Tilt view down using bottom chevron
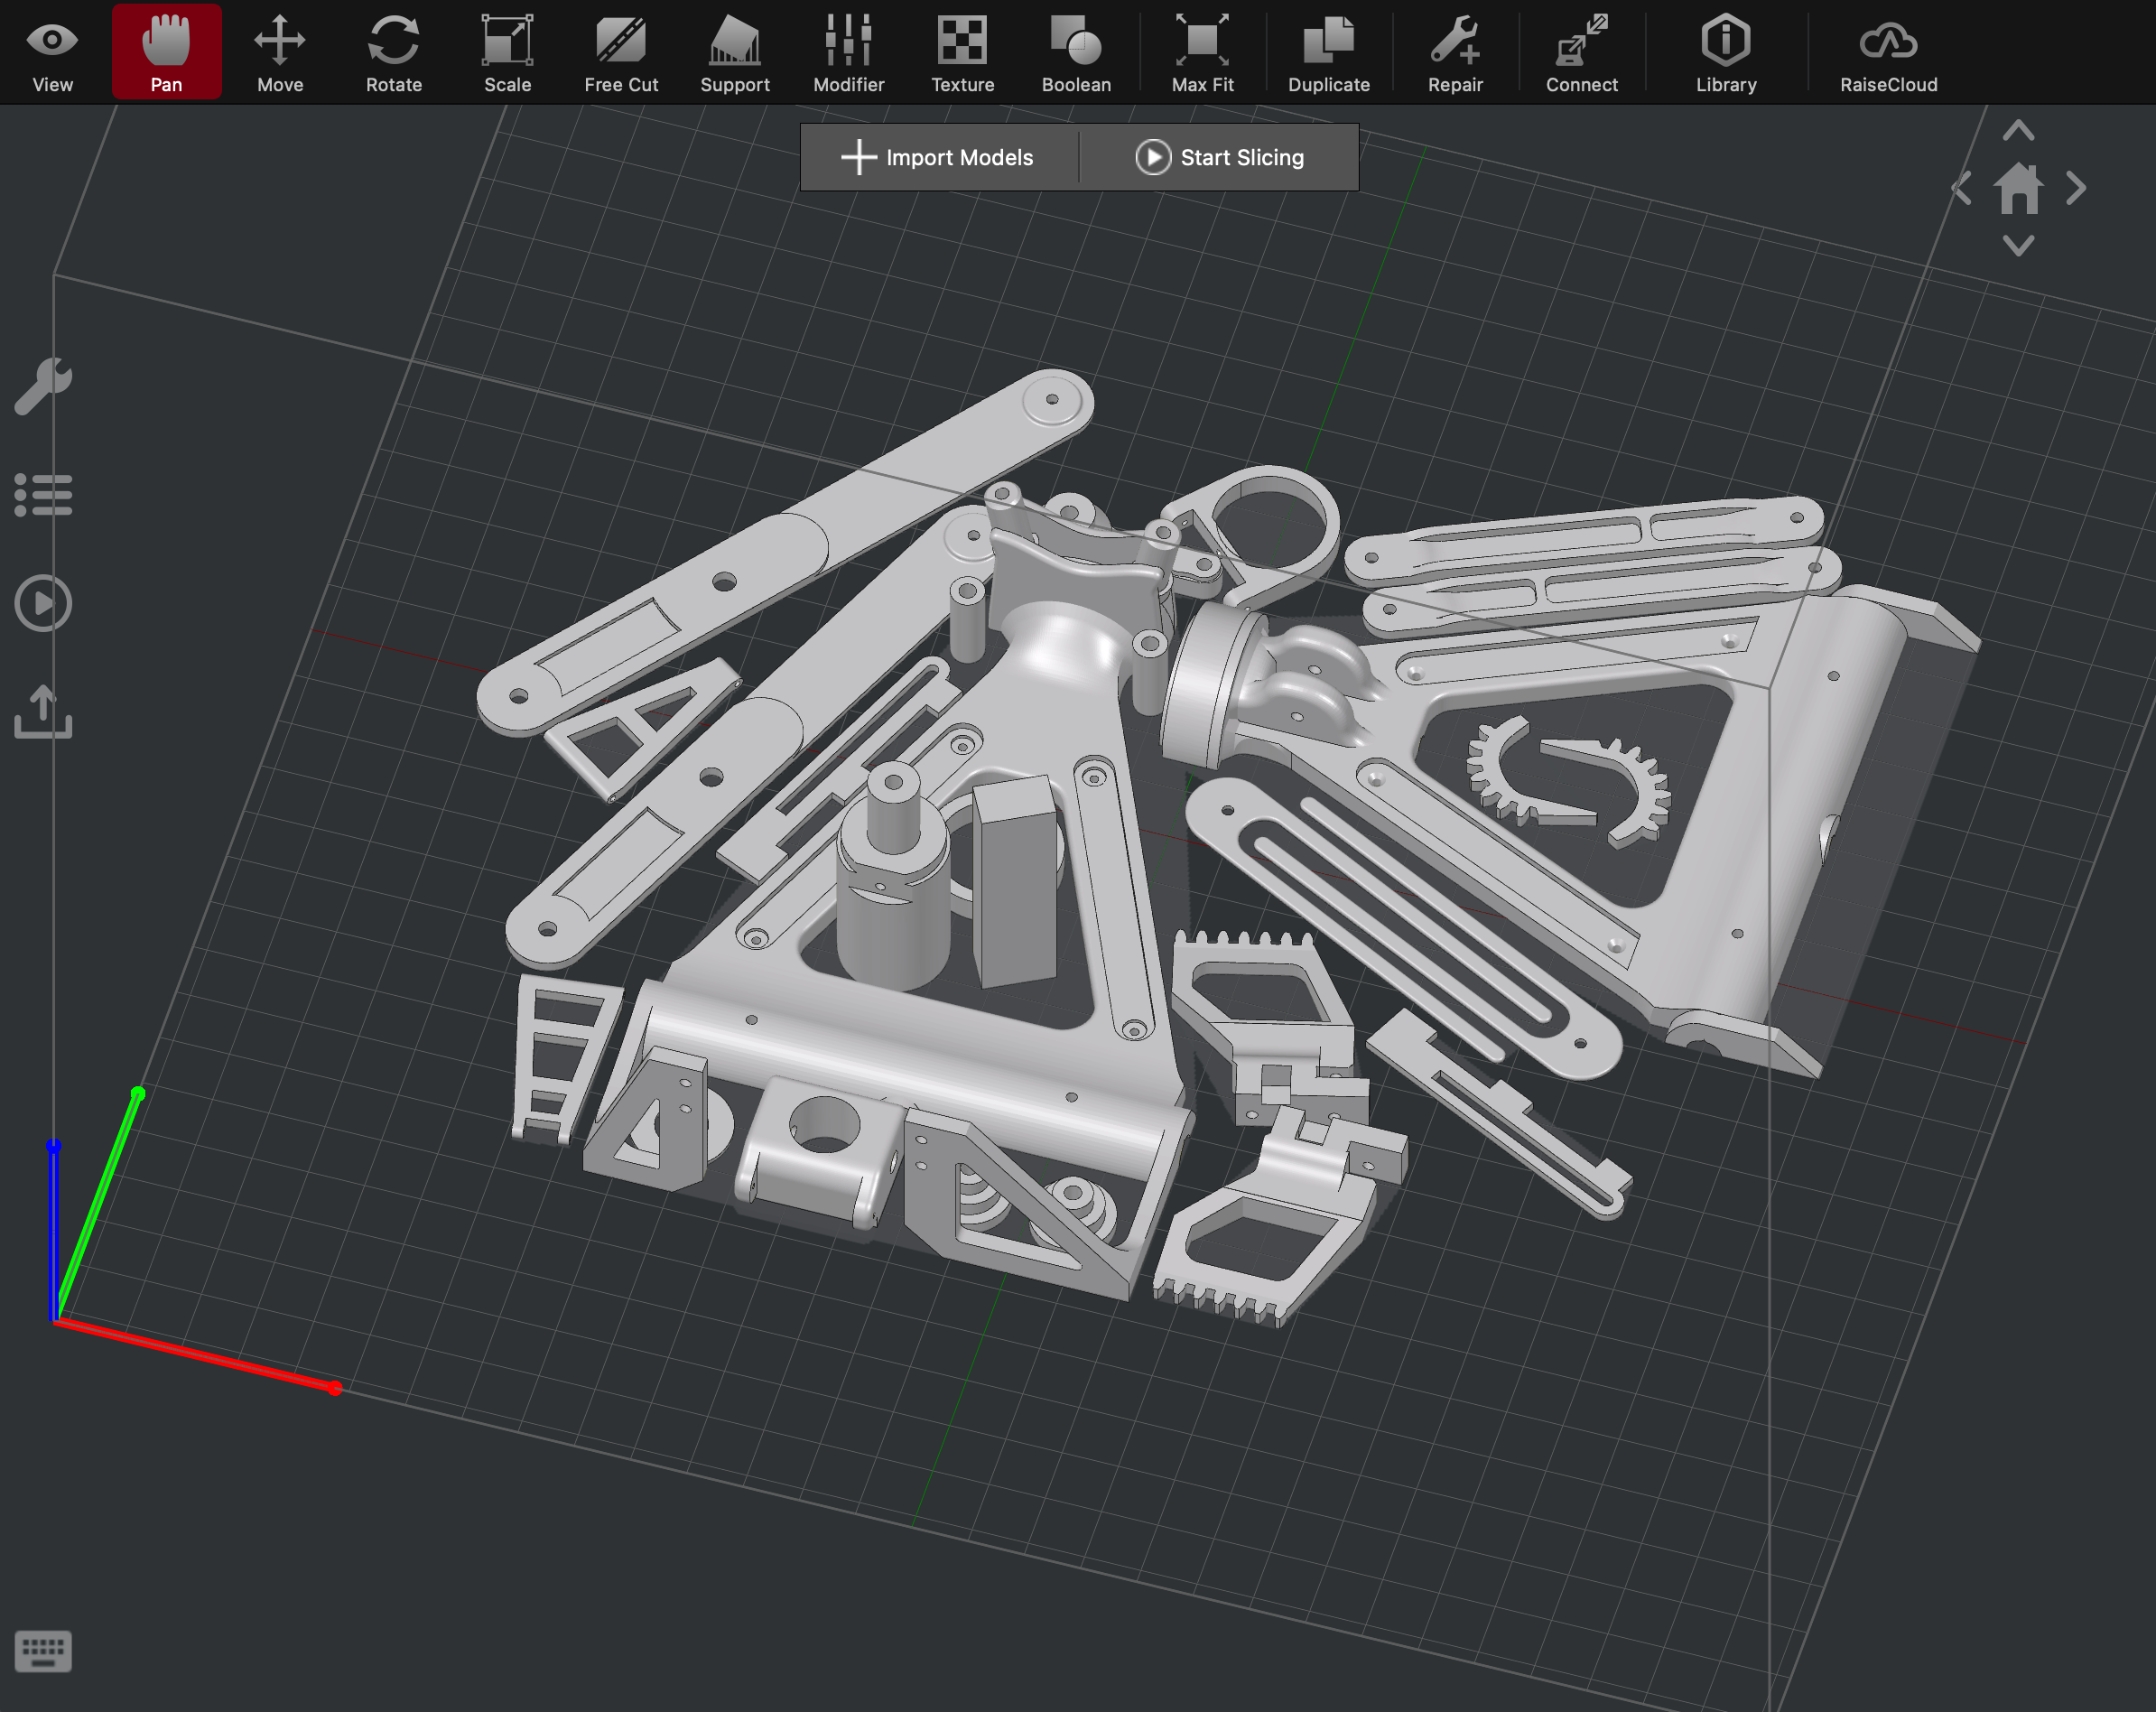The width and height of the screenshot is (2156, 1712). (2018, 245)
